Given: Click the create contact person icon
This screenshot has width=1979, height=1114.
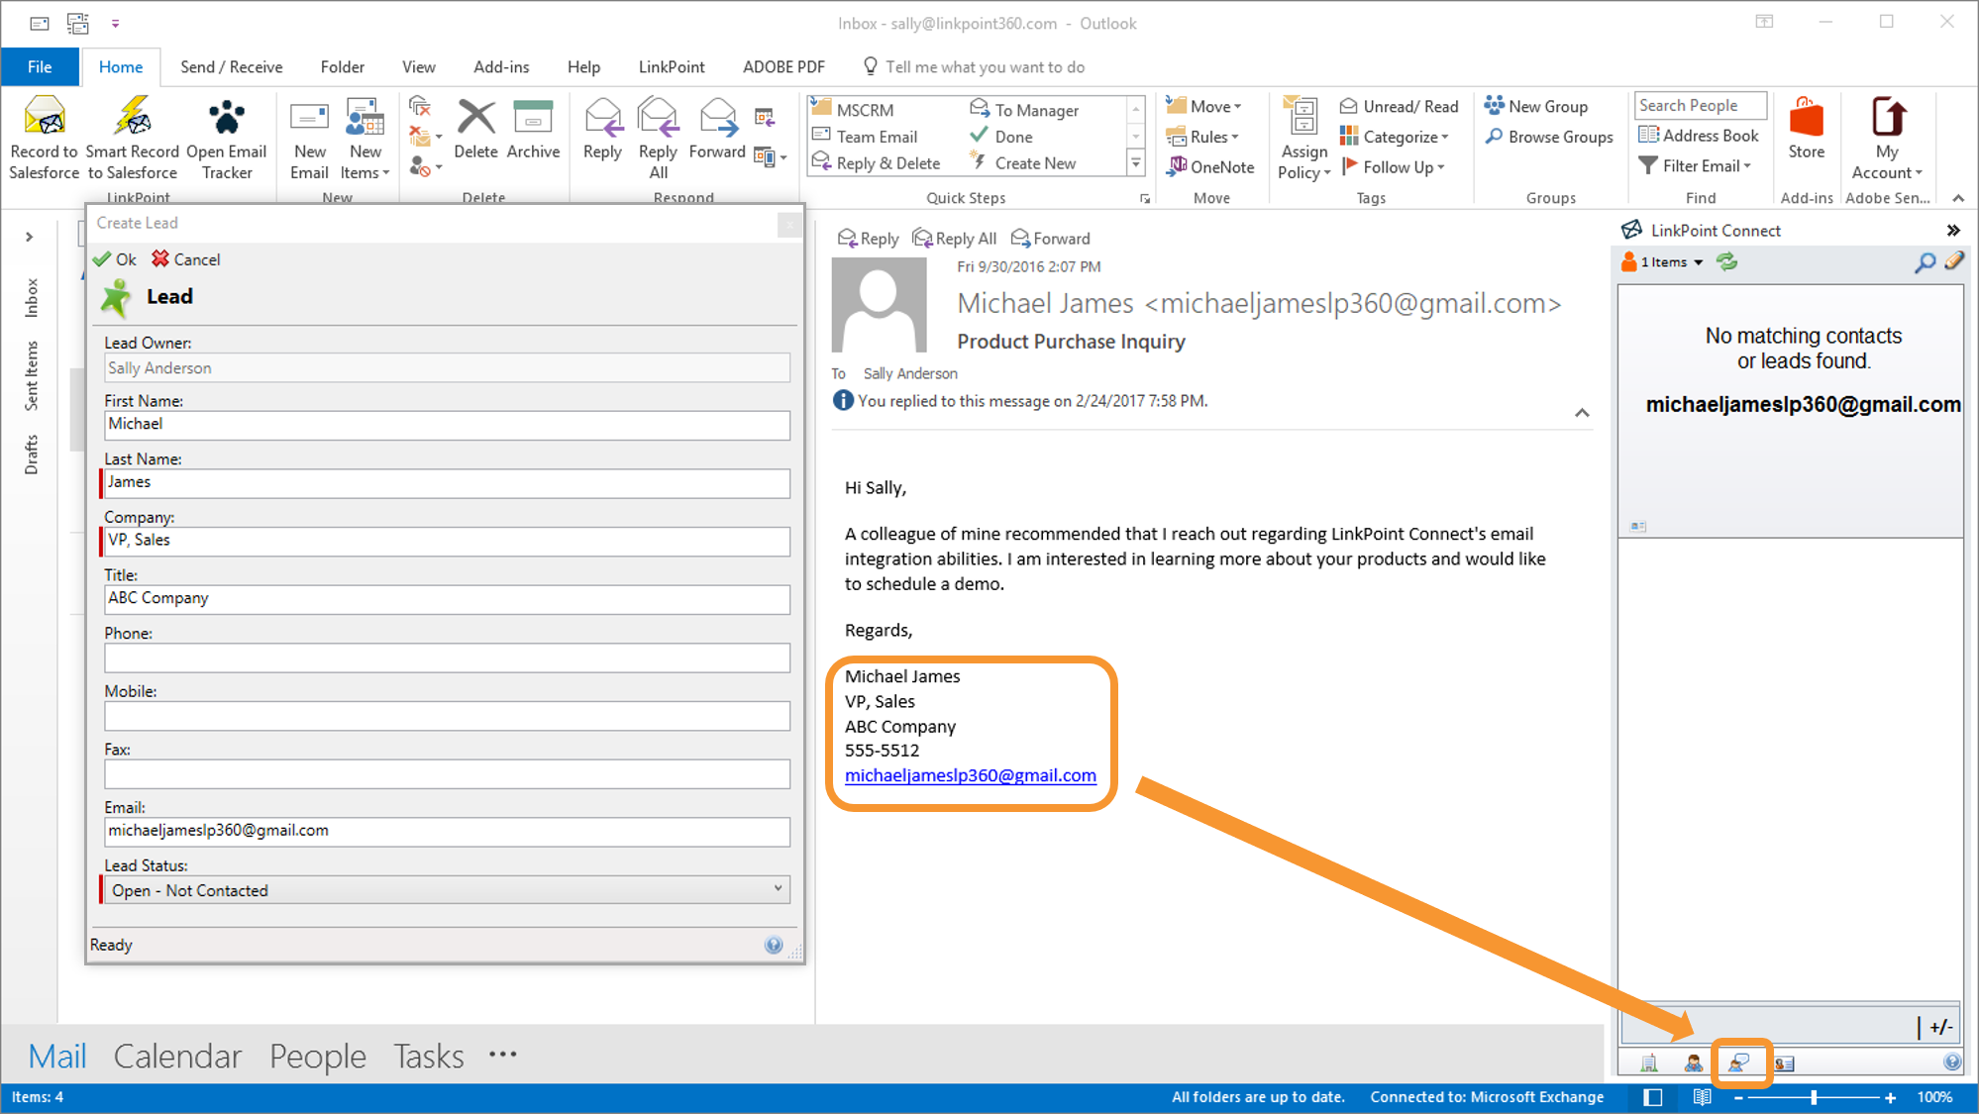Looking at the screenshot, I should pos(1694,1063).
